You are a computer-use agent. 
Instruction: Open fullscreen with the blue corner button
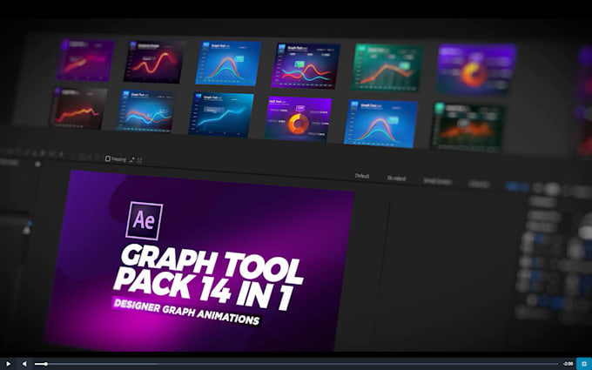(x=583, y=364)
